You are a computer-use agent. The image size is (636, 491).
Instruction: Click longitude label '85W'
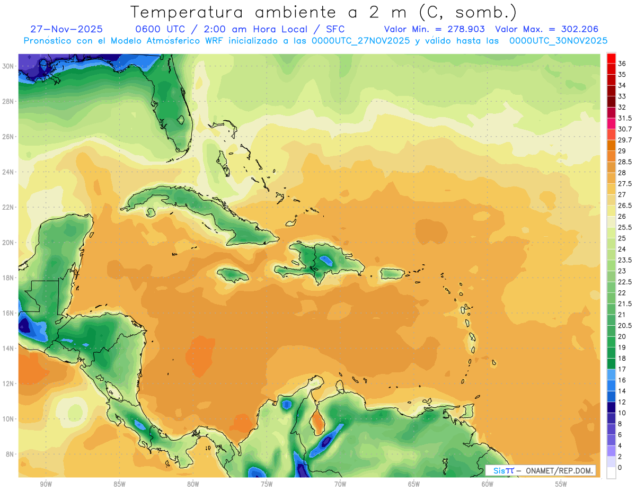coord(119,484)
